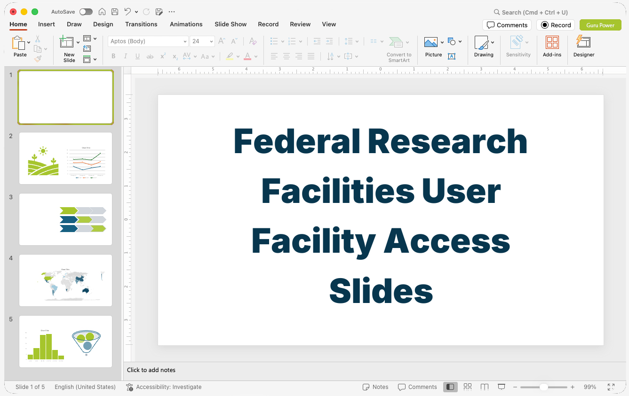Open the Slide Show tab

[231, 24]
